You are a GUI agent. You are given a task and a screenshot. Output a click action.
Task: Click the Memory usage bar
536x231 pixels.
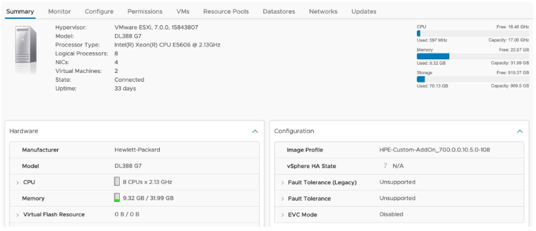[473, 56]
